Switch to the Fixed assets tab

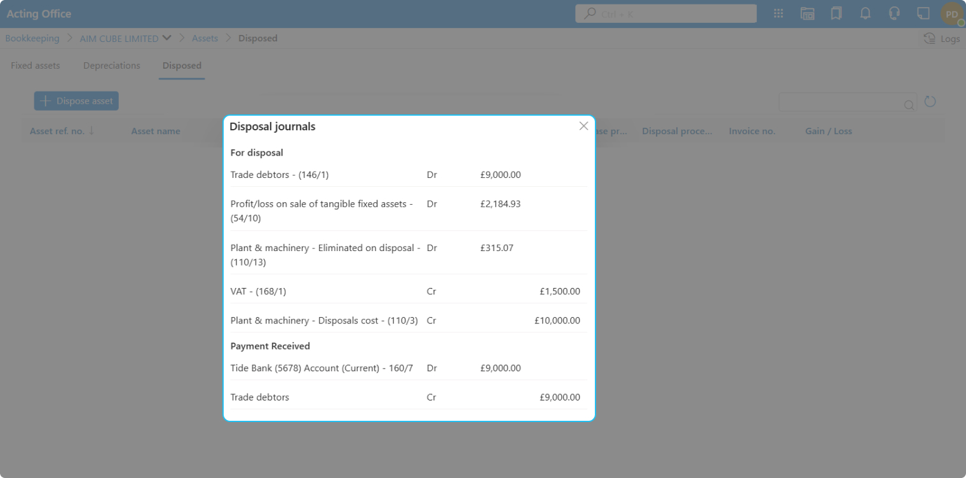point(36,65)
